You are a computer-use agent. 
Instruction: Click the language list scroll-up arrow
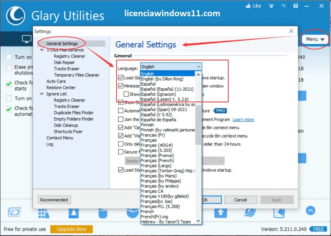coord(198,74)
